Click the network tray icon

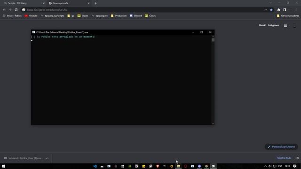[x=275, y=166]
